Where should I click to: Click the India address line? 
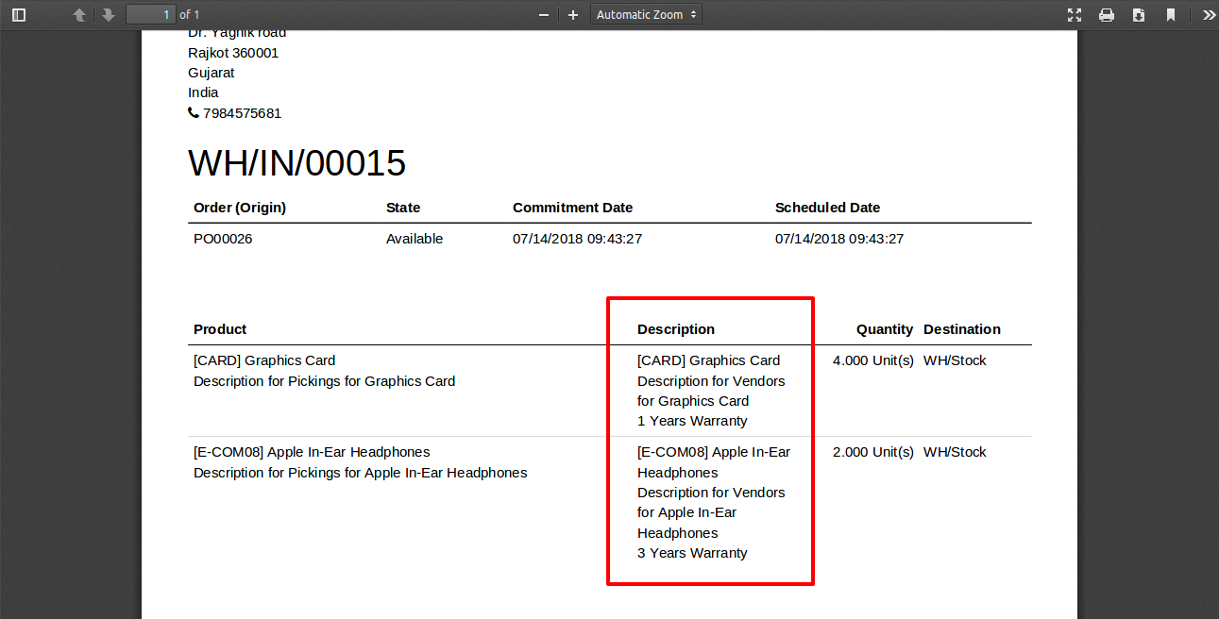(x=203, y=92)
